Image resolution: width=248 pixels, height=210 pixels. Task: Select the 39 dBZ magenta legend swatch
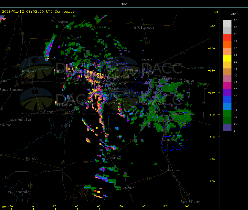pos(227,86)
